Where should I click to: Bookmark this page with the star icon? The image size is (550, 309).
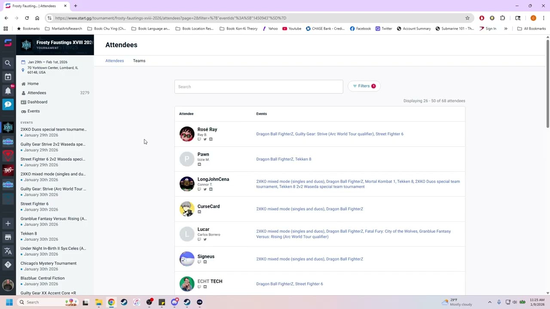(x=467, y=18)
